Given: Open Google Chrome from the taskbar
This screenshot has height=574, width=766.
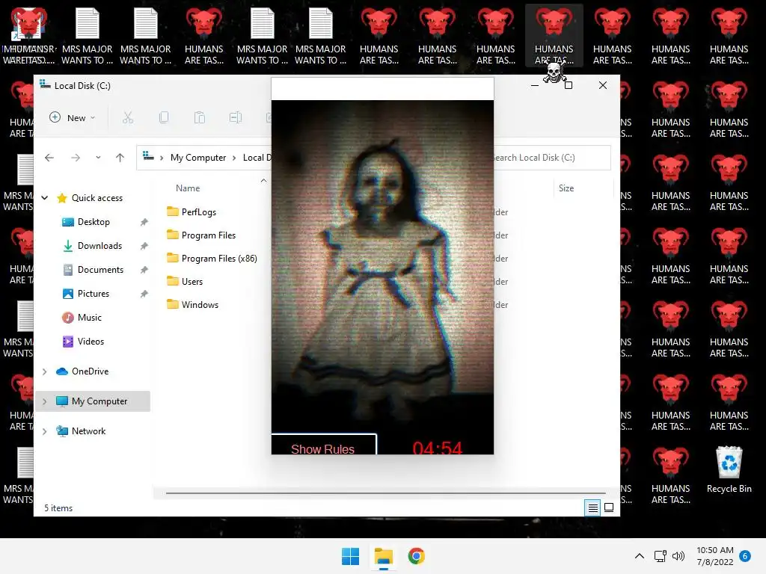Looking at the screenshot, I should point(416,556).
